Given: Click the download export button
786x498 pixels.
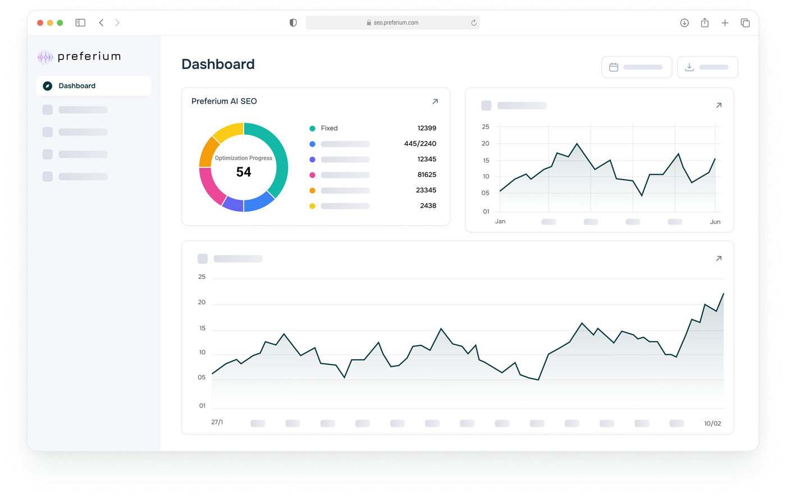Looking at the screenshot, I should point(707,67).
